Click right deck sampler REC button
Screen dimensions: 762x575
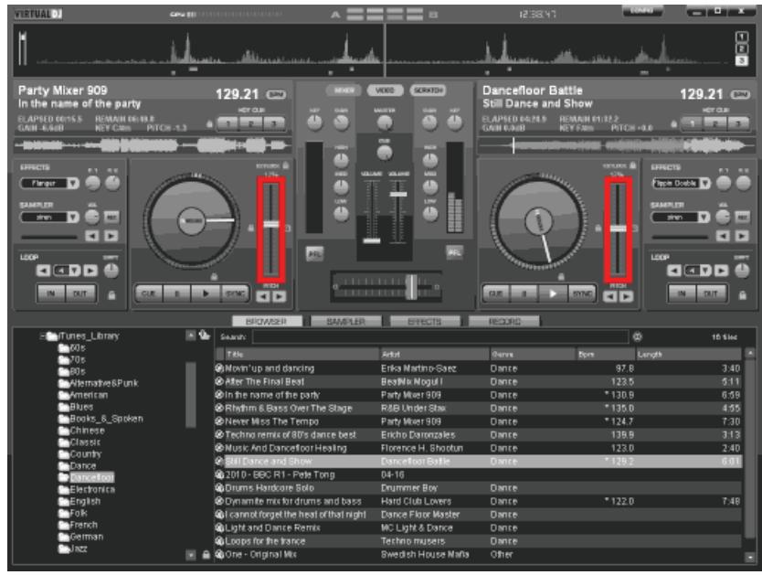742,217
